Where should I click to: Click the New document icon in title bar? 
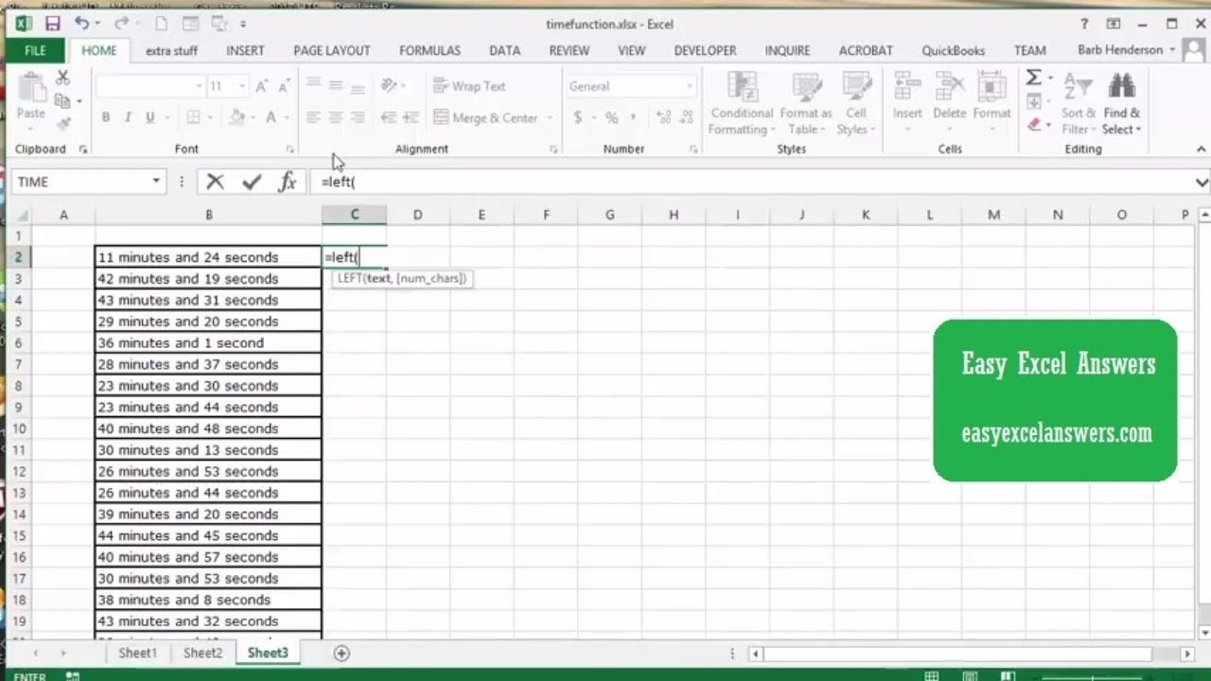pyautogui.click(x=162, y=24)
